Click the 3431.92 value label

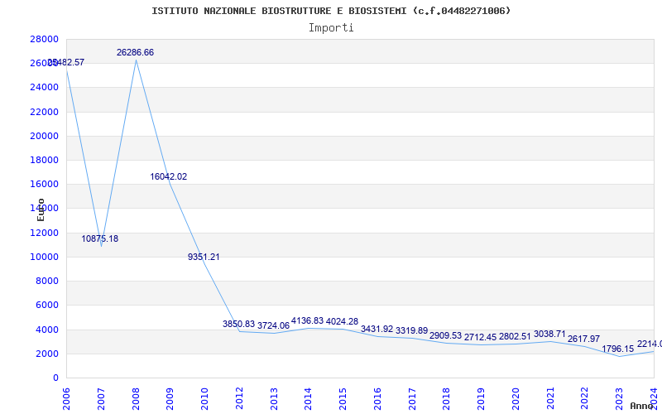377,329
